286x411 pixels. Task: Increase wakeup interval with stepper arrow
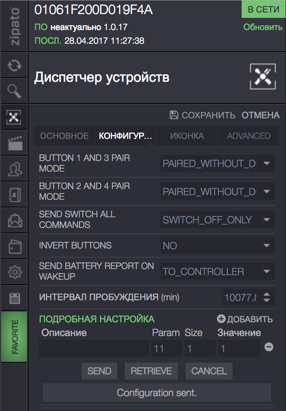point(266,294)
